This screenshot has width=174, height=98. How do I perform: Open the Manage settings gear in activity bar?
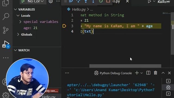point(5,95)
